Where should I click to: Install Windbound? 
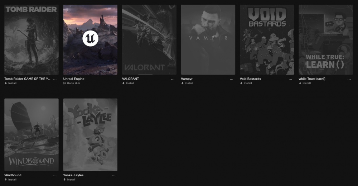point(10,180)
